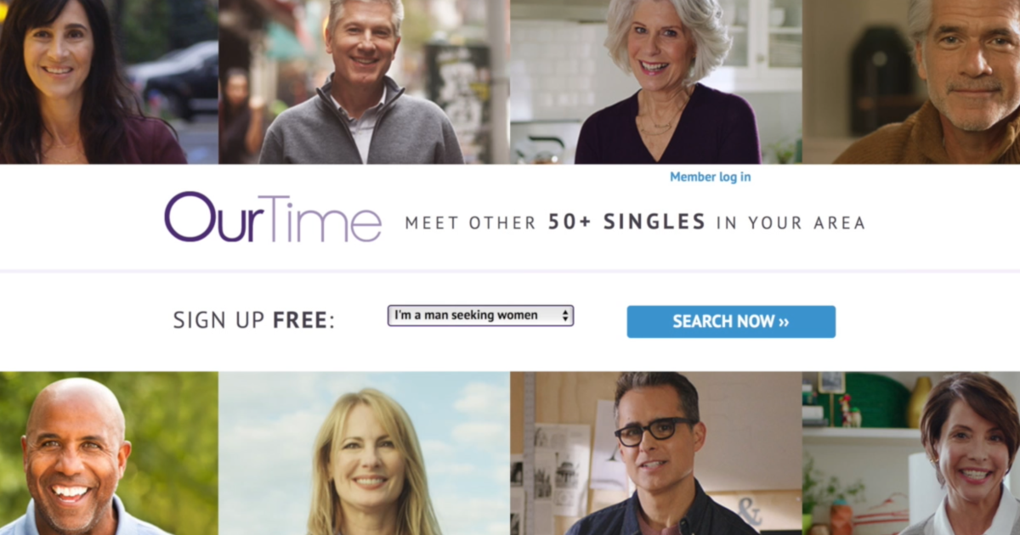Screen dimensions: 1020x535
Task: Select the photo of the blonde woman against the sky
Action: [x=364, y=453]
